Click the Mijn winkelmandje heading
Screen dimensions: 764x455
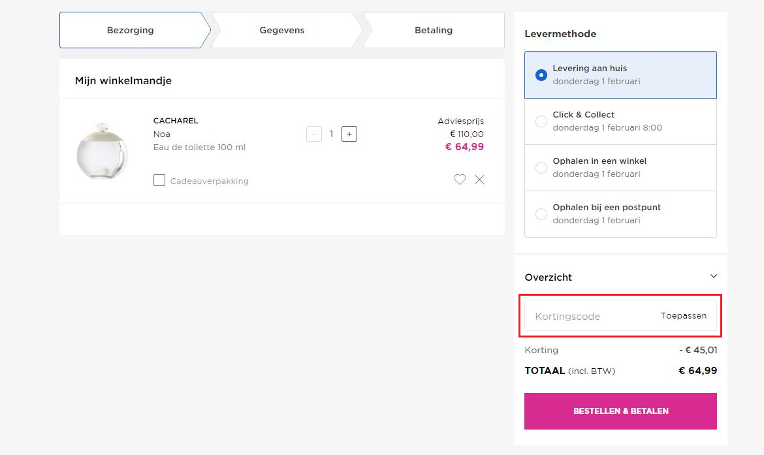(123, 80)
